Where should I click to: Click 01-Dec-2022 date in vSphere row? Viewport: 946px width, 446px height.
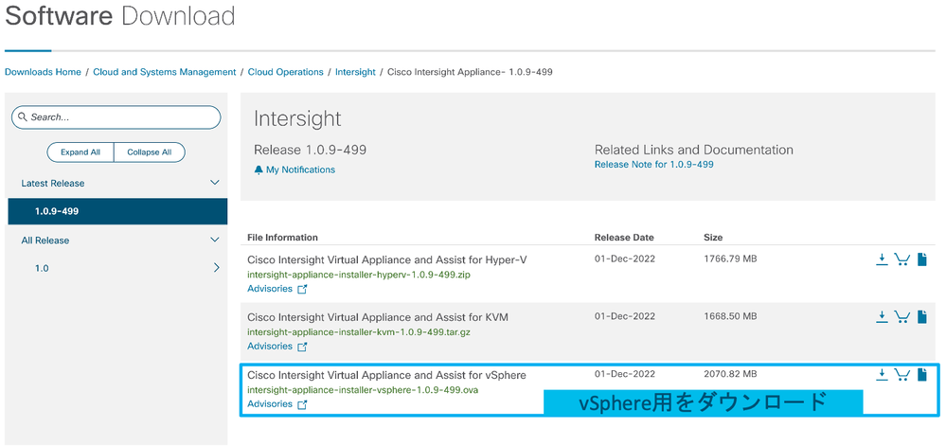pyautogui.click(x=624, y=374)
